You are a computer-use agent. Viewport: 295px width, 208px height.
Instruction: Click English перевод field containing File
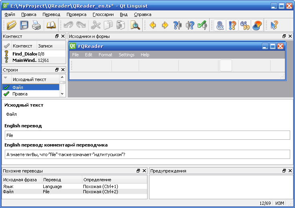147,135
